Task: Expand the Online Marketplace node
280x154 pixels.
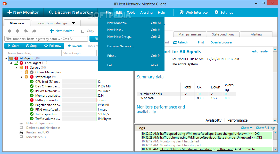Action: (21, 72)
